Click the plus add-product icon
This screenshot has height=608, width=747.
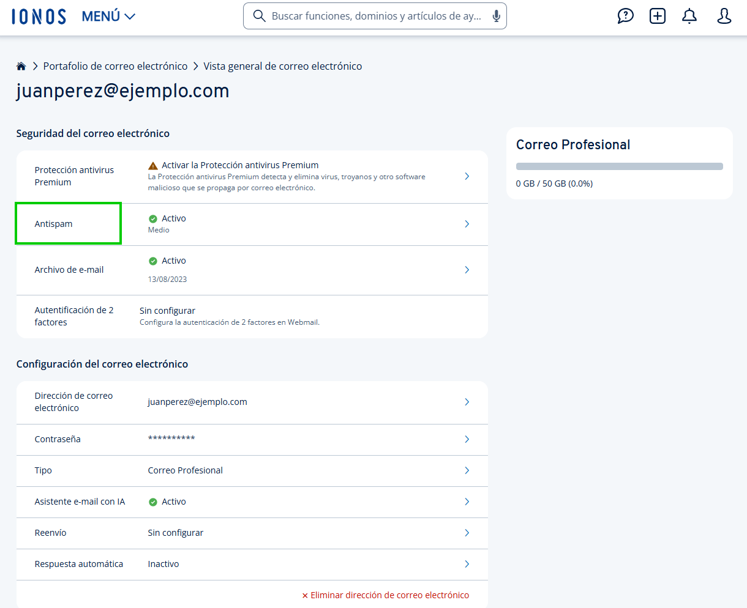(657, 16)
